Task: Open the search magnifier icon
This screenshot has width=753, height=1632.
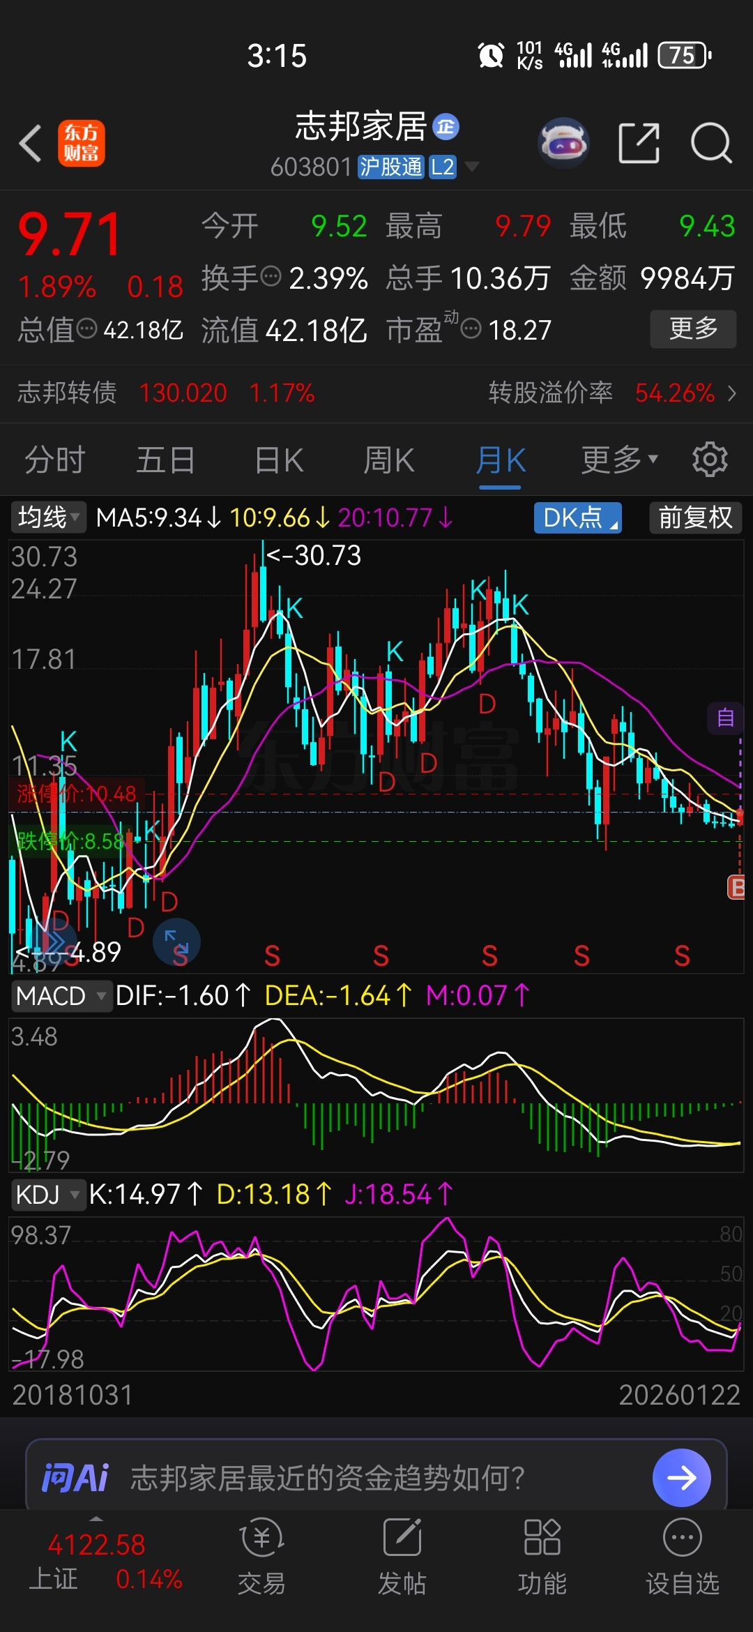Action: 711,143
